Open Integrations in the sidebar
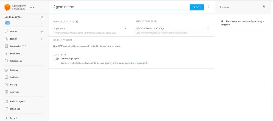 click(16, 61)
